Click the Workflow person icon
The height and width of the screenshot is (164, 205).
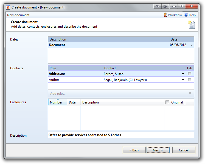(x=165, y=15)
